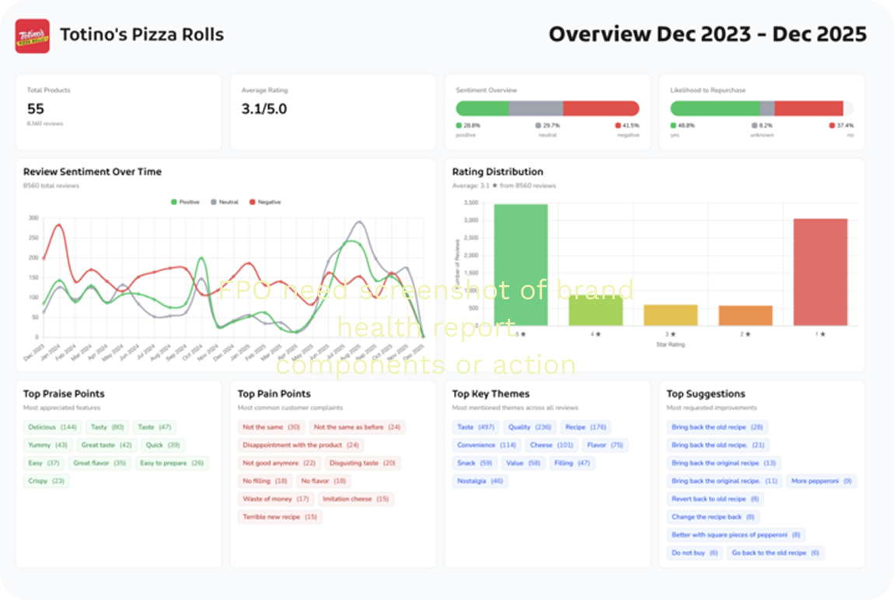Select the Tasty (80) praise tag
This screenshot has height=600, width=894.
click(x=107, y=427)
